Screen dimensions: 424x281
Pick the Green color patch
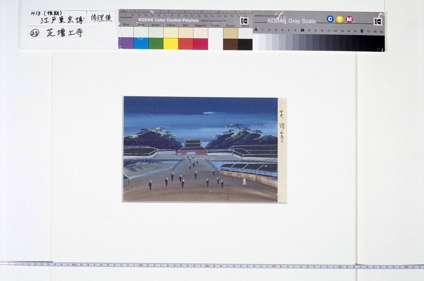tap(156, 44)
